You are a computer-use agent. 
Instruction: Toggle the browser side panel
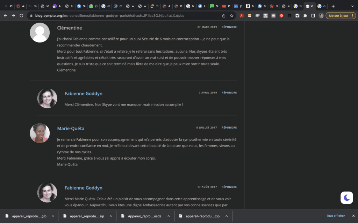tap(313, 16)
